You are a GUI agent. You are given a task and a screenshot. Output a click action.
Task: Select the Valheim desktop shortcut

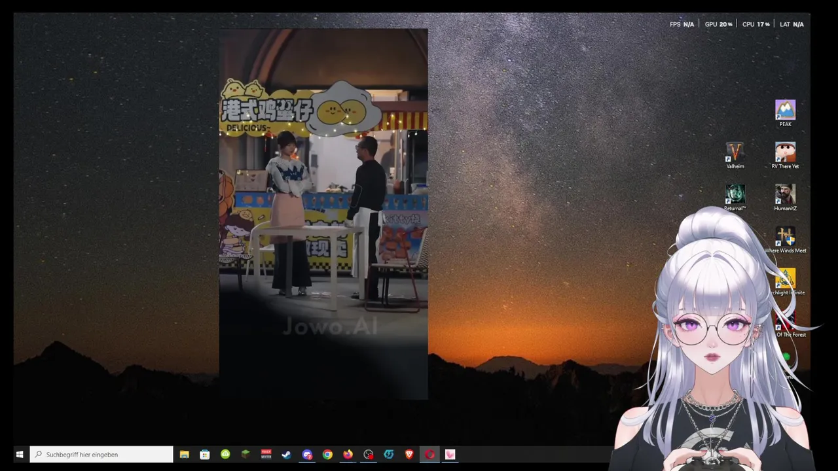pyautogui.click(x=735, y=156)
